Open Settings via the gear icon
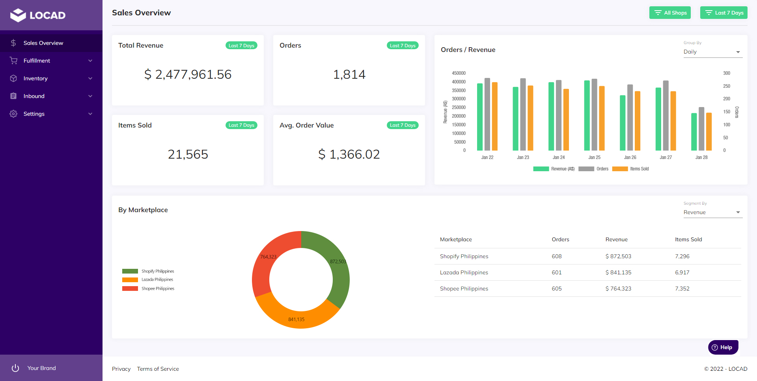Image resolution: width=757 pixels, height=381 pixels. click(x=13, y=114)
